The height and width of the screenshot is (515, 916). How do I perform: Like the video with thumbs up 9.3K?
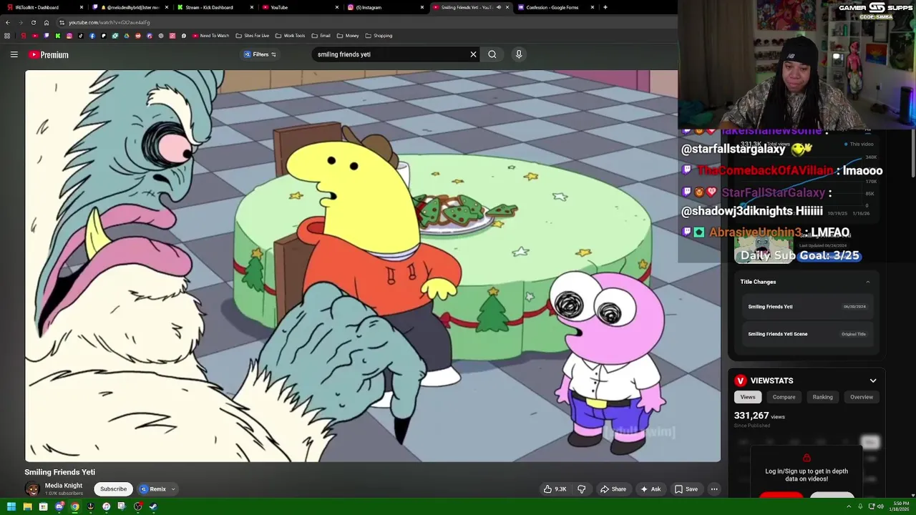click(x=555, y=489)
